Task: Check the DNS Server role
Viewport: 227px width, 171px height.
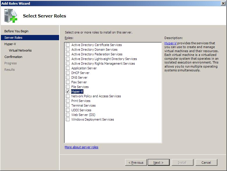Action: pos(68,77)
